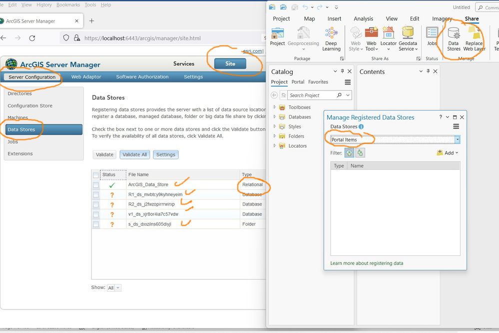This screenshot has height=333, width=499.
Task: Click the Settings button above table
Action: pos(166,154)
